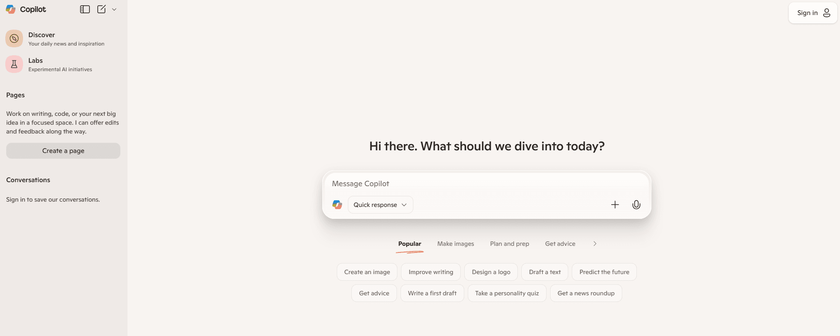The width and height of the screenshot is (840, 336).
Task: Click the Create a page button
Action: [x=63, y=151]
